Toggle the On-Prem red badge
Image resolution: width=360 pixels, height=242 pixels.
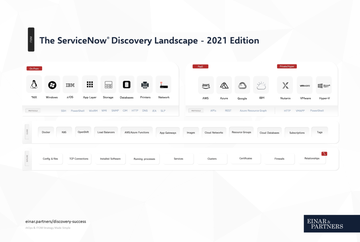[34, 68]
